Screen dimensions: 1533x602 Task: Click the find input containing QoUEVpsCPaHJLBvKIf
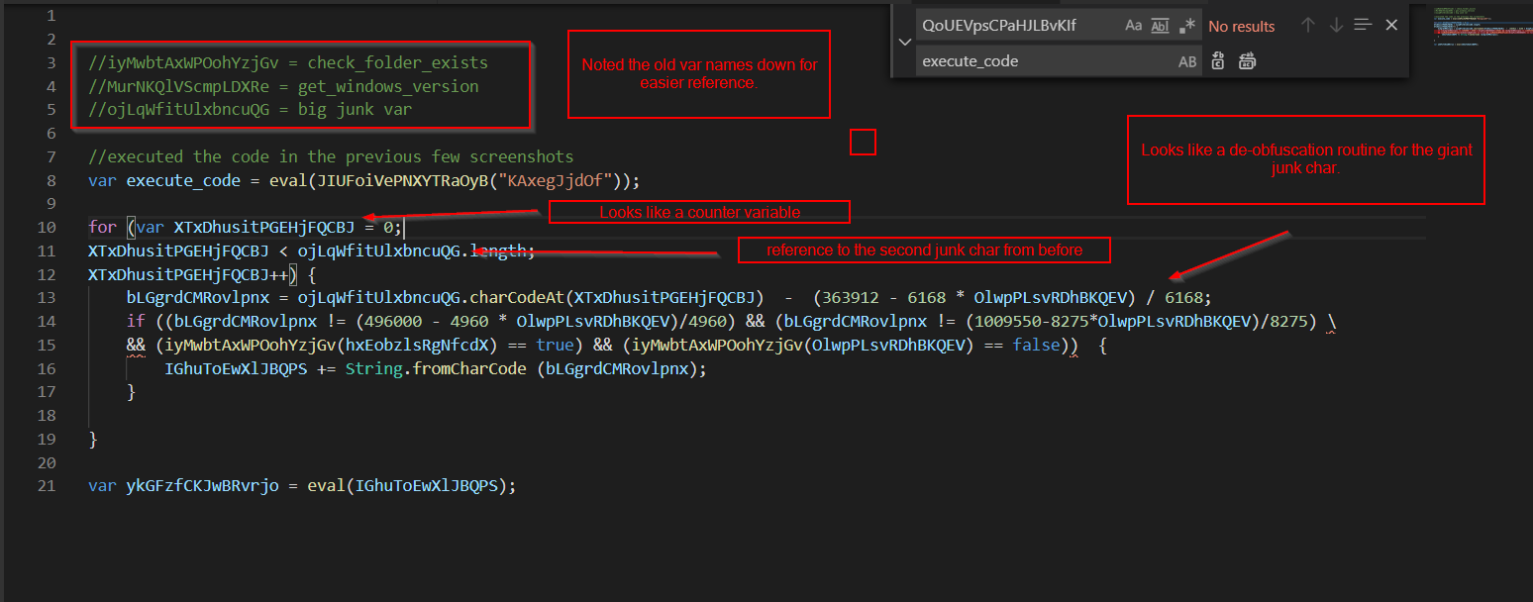(x=1015, y=26)
